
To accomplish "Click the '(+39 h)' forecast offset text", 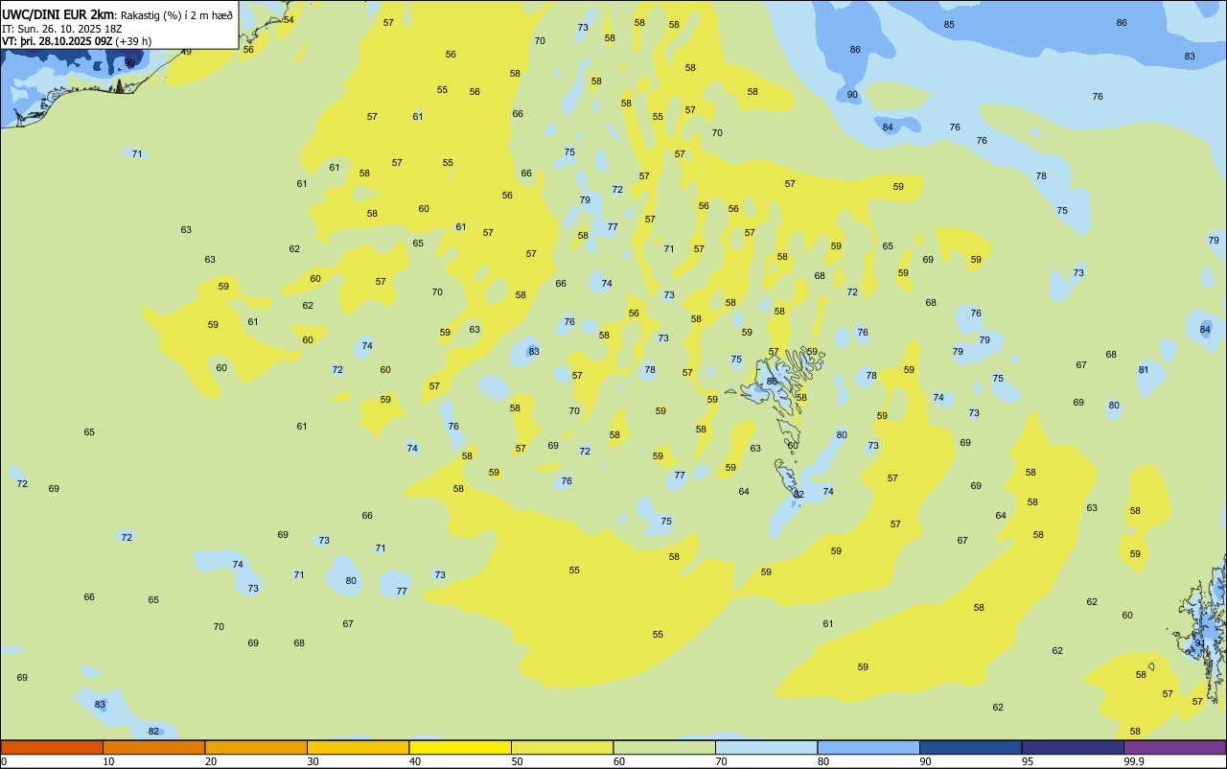I will (x=133, y=41).
